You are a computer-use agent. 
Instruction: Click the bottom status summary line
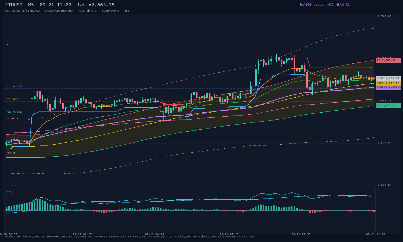[x=130, y=237]
